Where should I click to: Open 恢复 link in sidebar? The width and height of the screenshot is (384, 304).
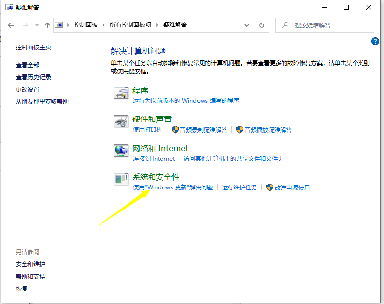pyautogui.click(x=22, y=289)
